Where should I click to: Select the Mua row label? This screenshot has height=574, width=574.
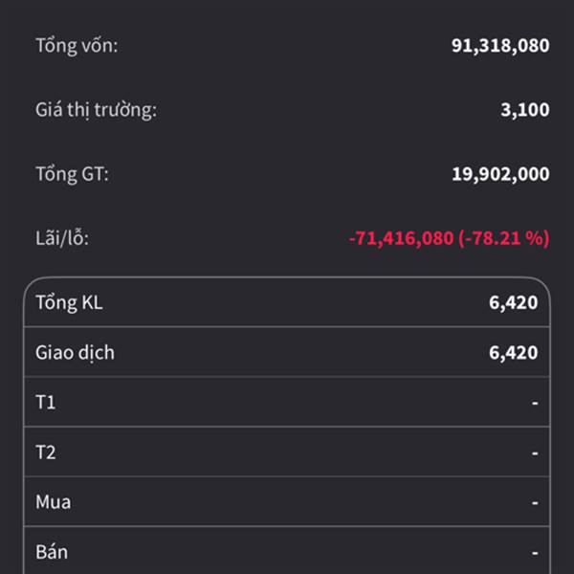[53, 502]
